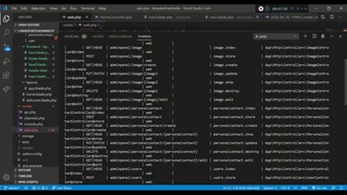Change Spaces indentation setting in status bar

(270, 188)
